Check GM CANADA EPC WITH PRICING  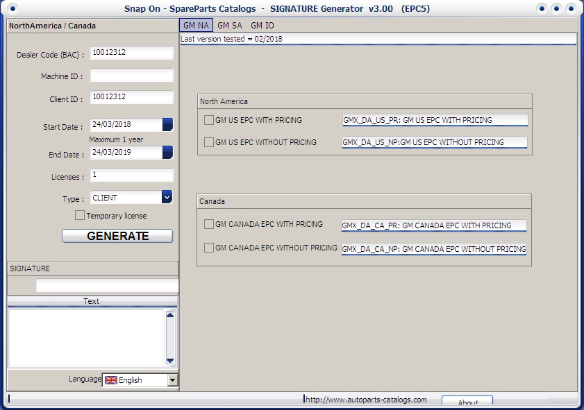(x=209, y=224)
